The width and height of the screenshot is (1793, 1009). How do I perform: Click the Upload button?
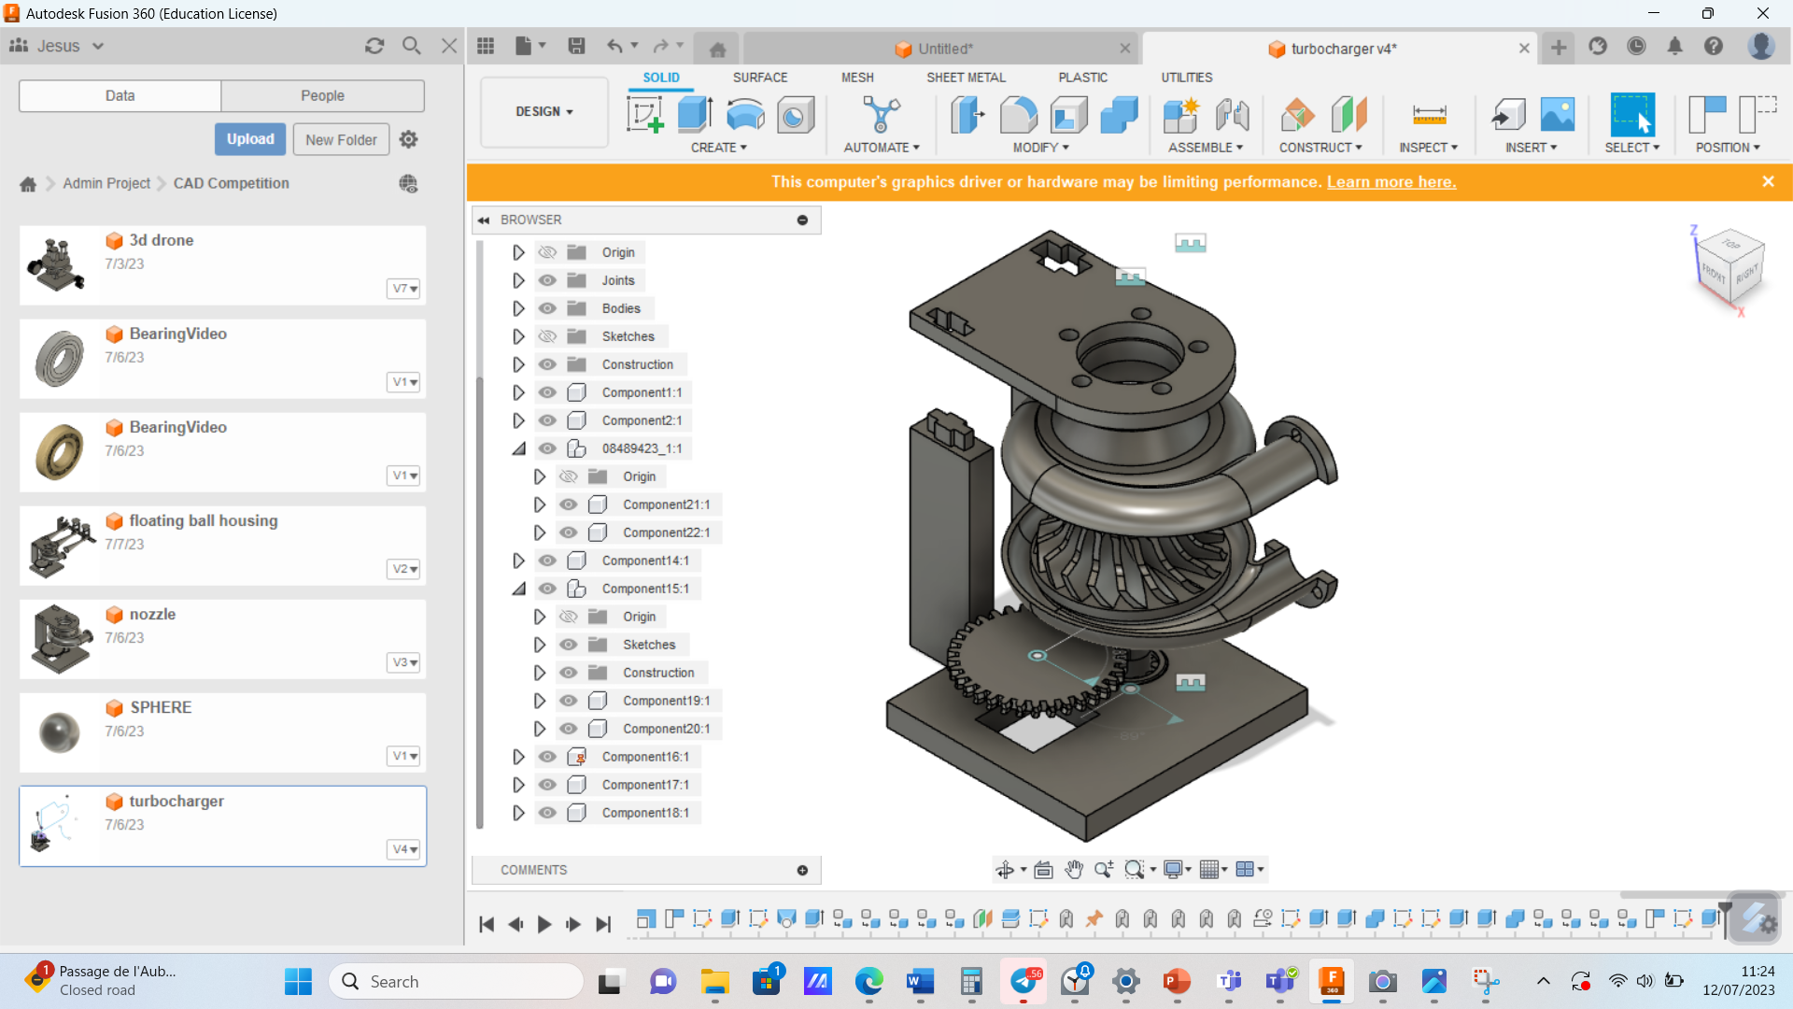[x=249, y=138]
